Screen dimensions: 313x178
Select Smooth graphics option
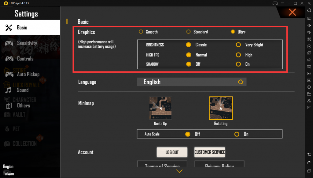click(141, 32)
